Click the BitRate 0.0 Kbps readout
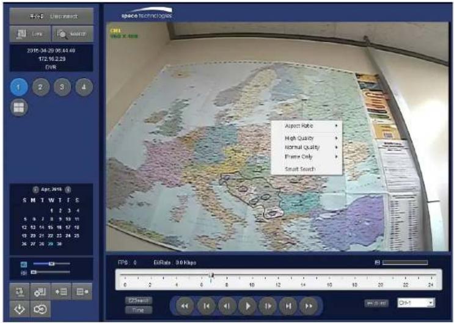 pos(175,263)
